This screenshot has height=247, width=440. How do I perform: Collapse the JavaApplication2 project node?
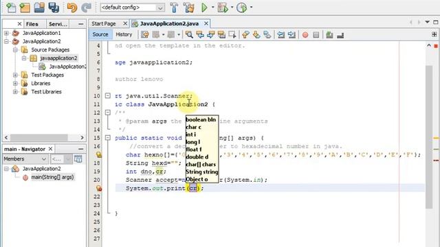tap(6, 41)
